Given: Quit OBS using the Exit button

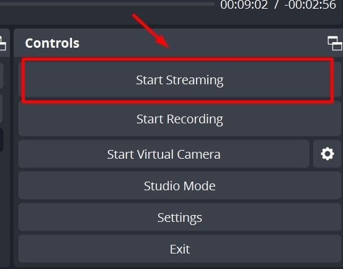Looking at the screenshot, I should point(180,249).
